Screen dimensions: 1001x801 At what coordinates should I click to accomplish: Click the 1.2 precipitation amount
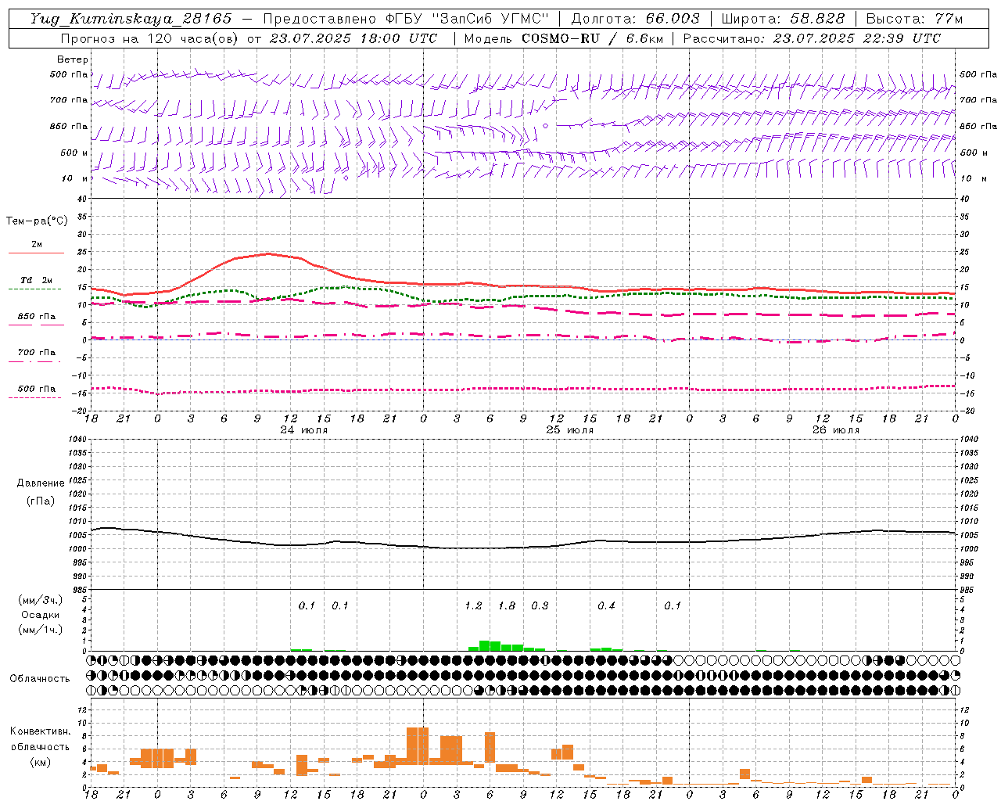[x=473, y=606]
